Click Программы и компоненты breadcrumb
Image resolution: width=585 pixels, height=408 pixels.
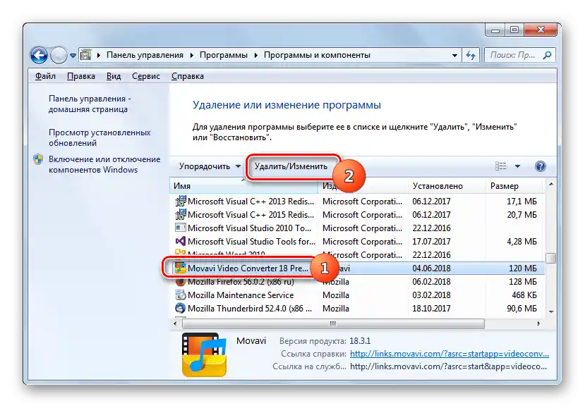[x=317, y=55]
